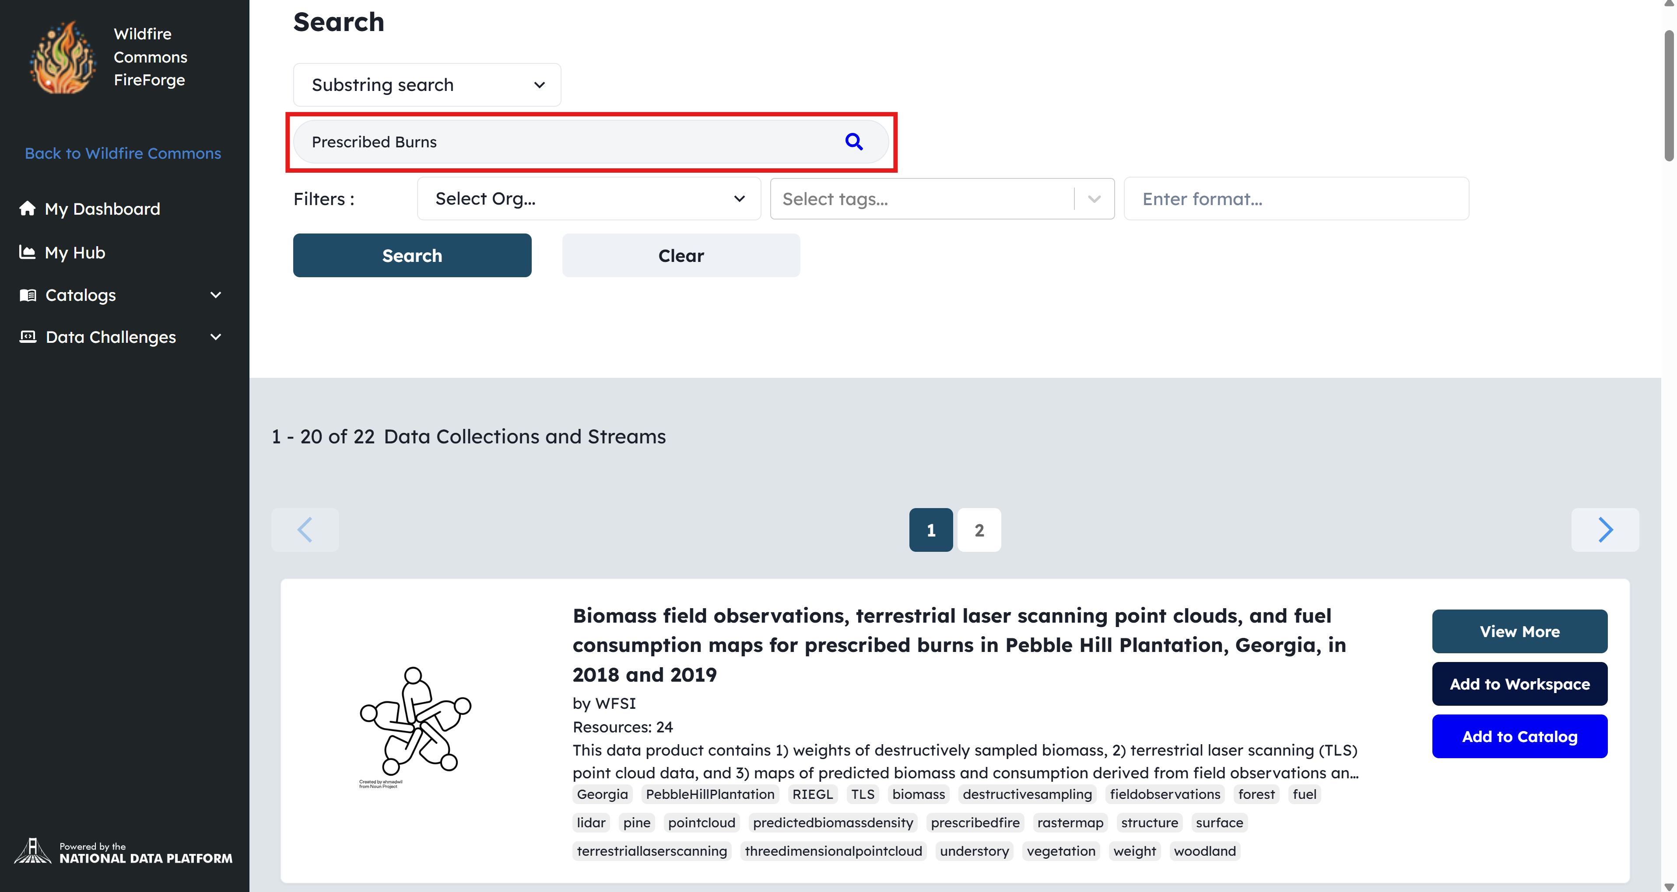
Task: Click the Data Challenges laptop icon
Action: tap(27, 336)
